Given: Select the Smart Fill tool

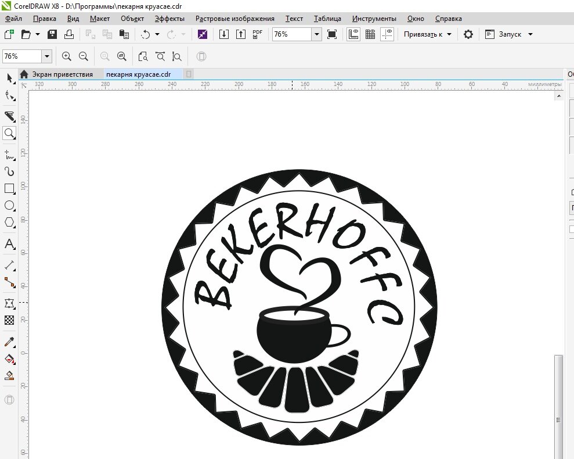Looking at the screenshot, I should (x=9, y=375).
